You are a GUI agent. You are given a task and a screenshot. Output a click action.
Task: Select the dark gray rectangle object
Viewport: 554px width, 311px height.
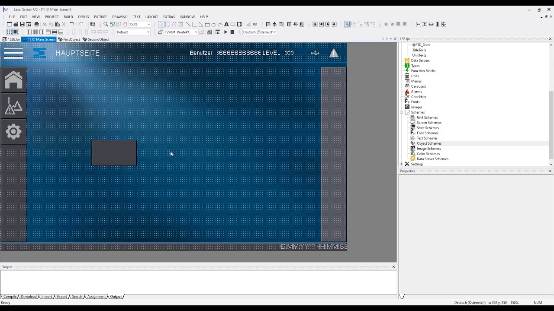coord(114,153)
